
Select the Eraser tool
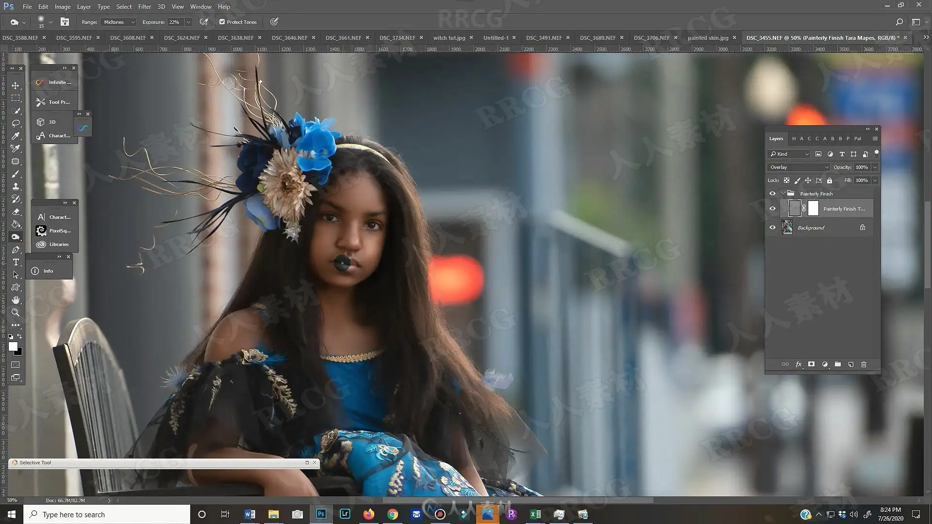click(16, 212)
